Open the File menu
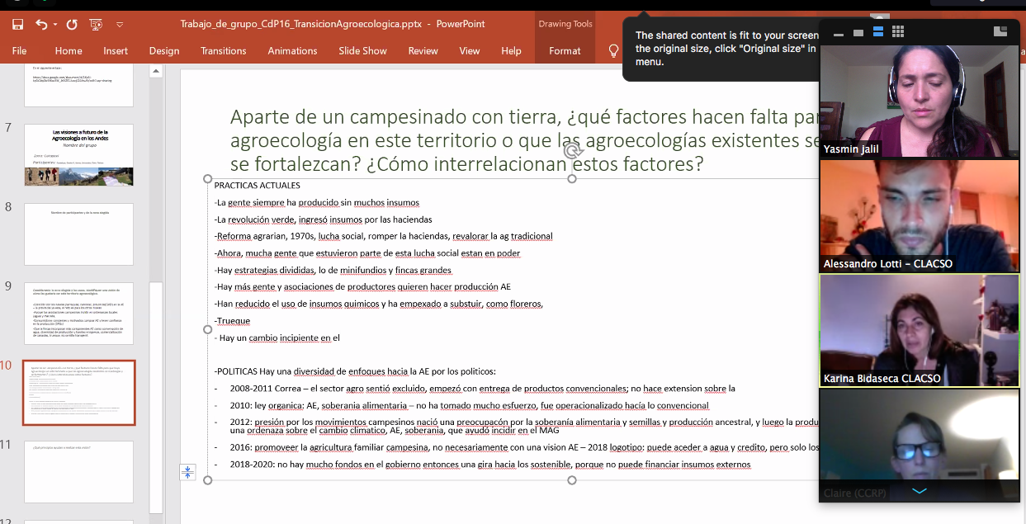Viewport: 1026px width, 524px height. [x=19, y=51]
